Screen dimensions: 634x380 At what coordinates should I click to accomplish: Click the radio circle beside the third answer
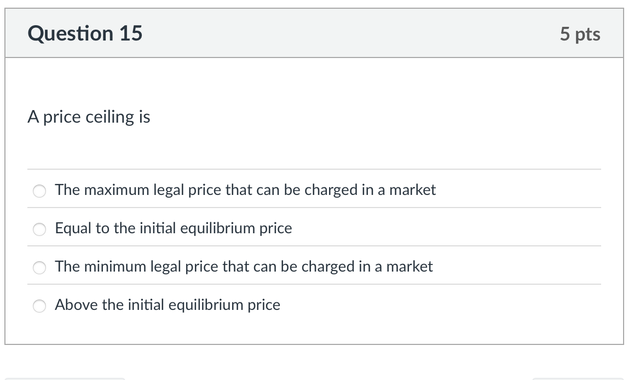(x=39, y=268)
